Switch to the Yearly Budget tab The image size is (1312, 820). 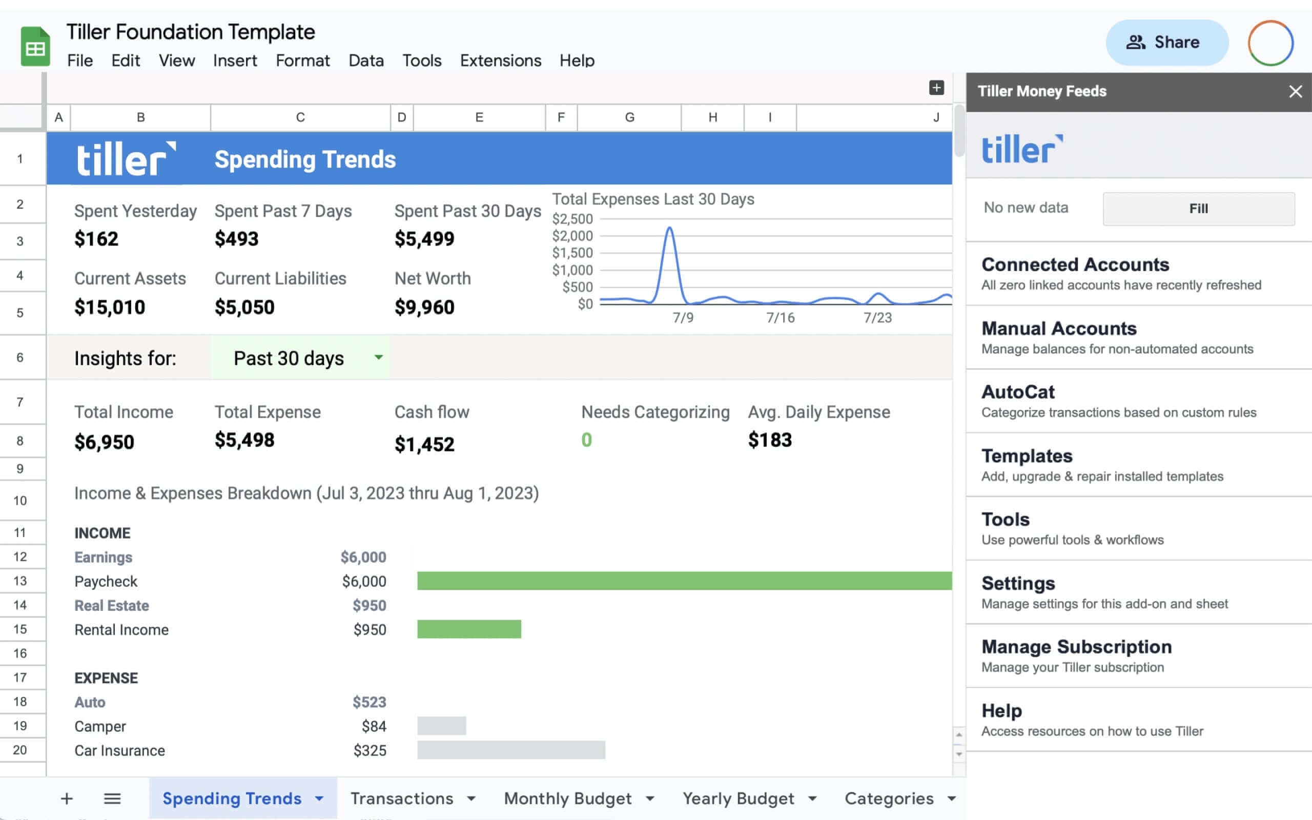[738, 798]
